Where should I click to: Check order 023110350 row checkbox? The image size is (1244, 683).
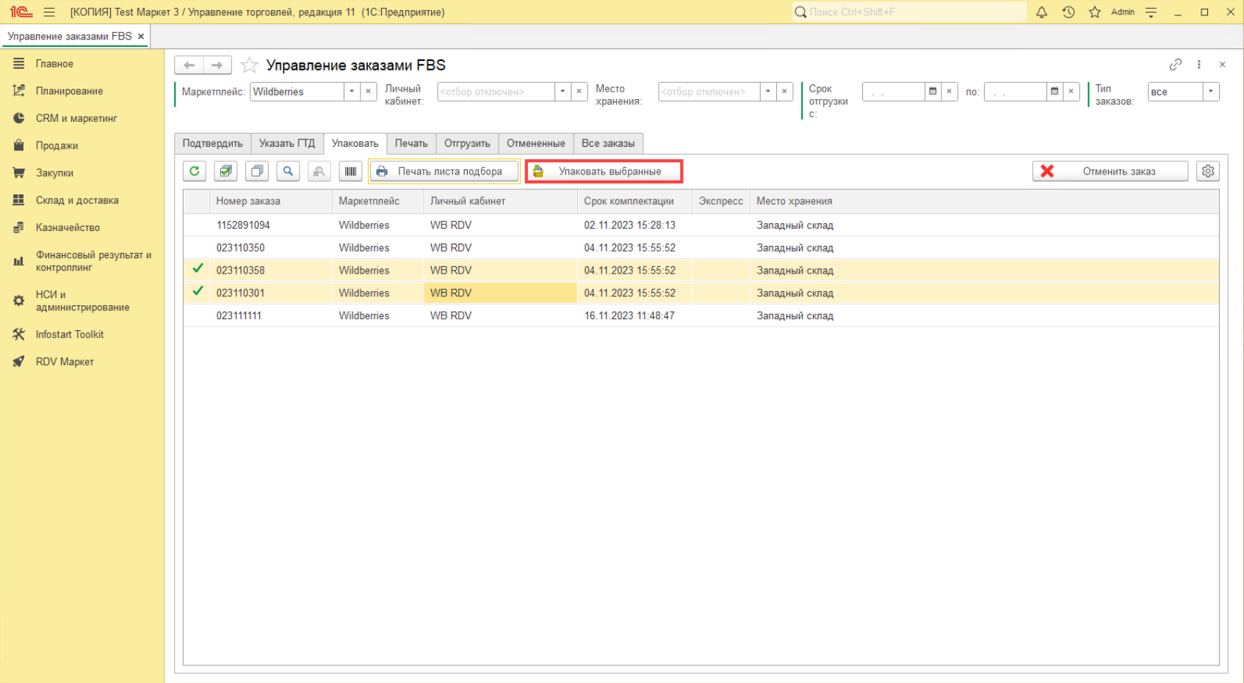pos(198,248)
